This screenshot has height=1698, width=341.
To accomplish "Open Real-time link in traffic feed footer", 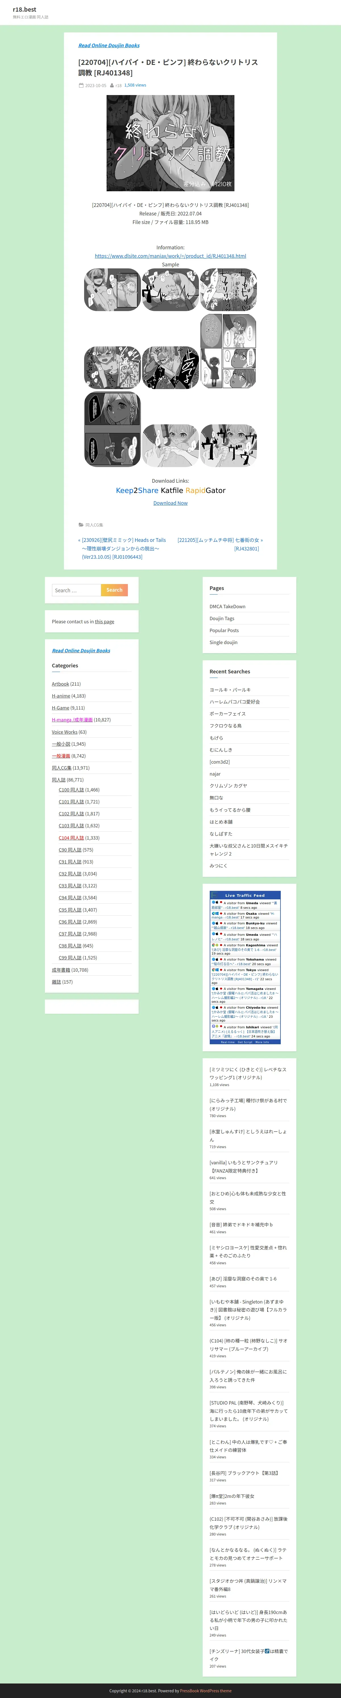I will point(228,1042).
